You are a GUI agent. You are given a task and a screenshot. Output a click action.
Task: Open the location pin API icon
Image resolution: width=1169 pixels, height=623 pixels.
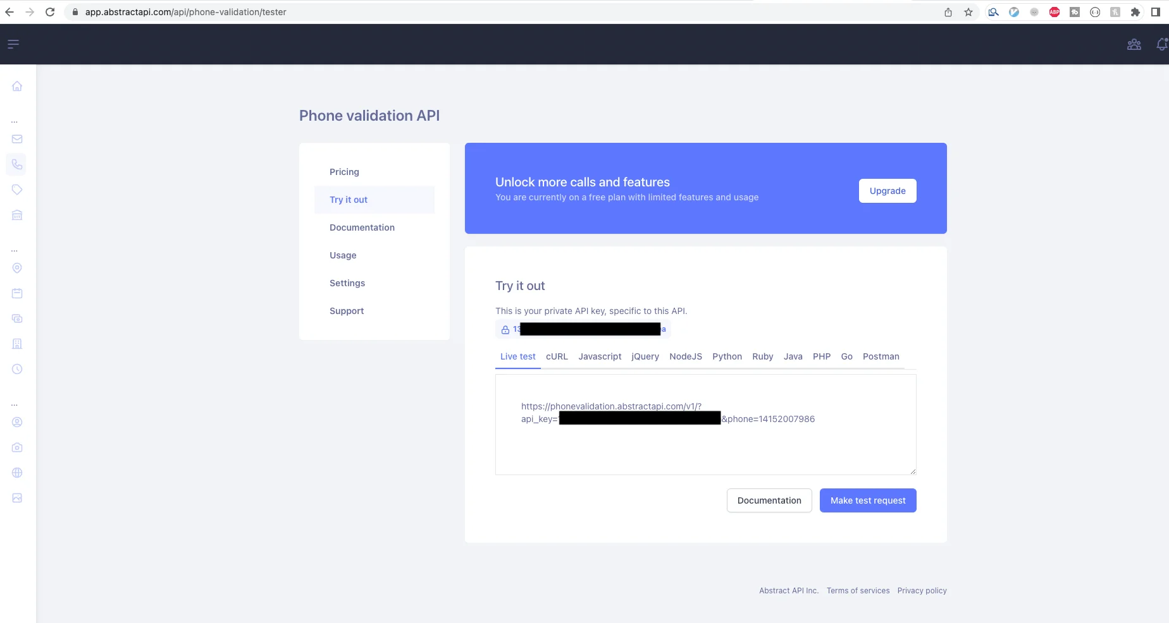click(17, 268)
